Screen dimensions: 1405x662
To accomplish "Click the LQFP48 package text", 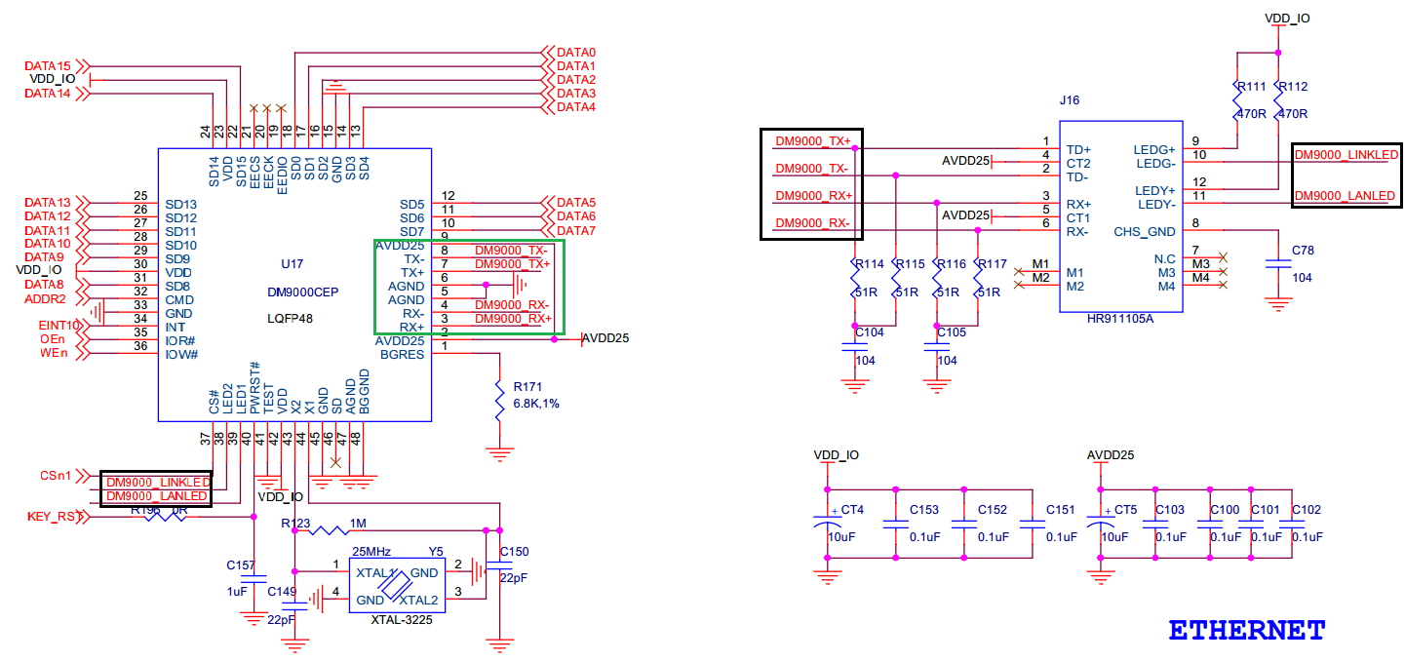I will [x=292, y=319].
